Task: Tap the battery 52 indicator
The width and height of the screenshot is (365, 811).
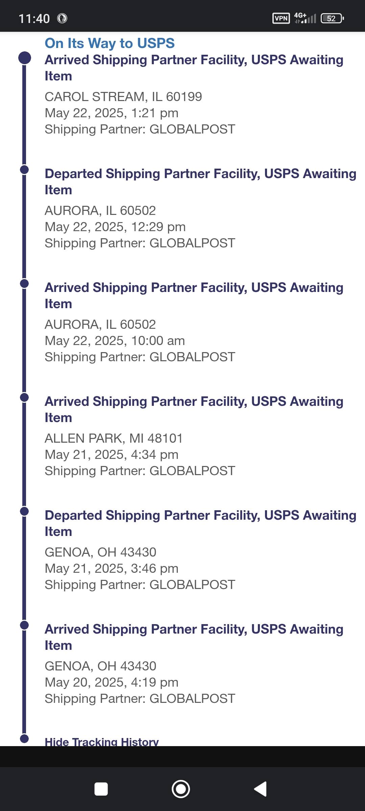Action: click(x=332, y=18)
